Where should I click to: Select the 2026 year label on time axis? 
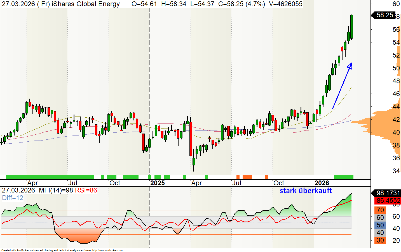[x=322, y=183]
